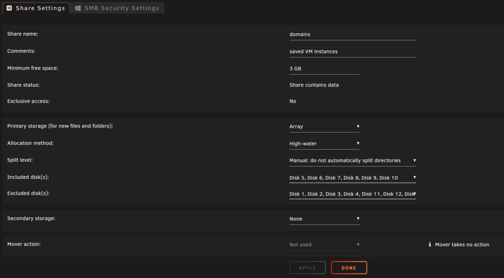The height and width of the screenshot is (278, 504).
Task: Click the share icon on Share Settings tab
Action: (x=9, y=8)
